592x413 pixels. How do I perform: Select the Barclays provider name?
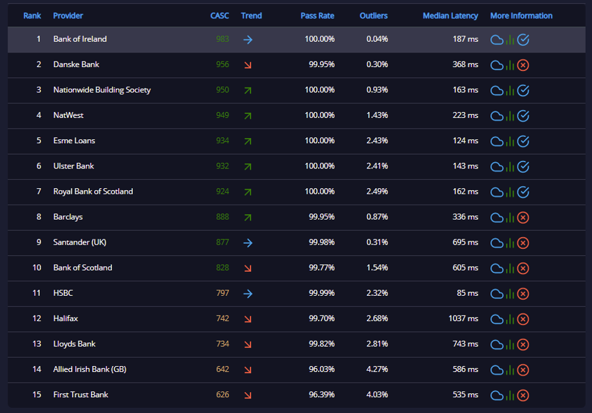(x=68, y=217)
